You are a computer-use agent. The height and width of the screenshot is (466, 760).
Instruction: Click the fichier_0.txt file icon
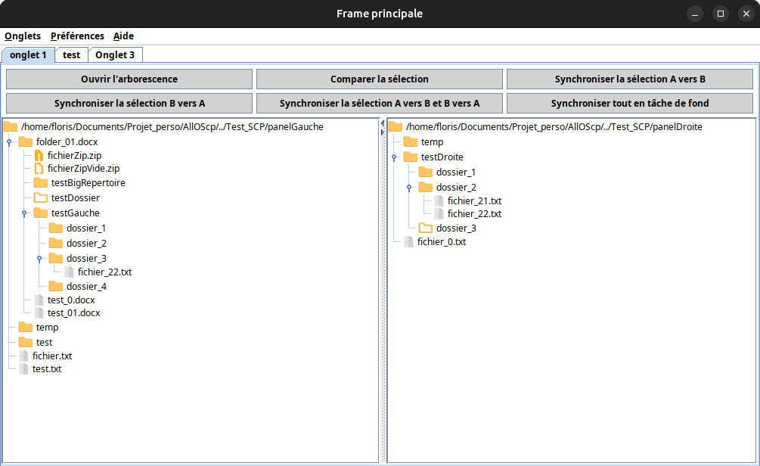click(x=409, y=242)
